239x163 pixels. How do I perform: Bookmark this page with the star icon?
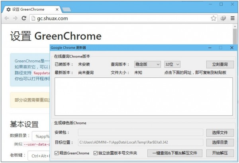pyautogui.click(x=214, y=18)
